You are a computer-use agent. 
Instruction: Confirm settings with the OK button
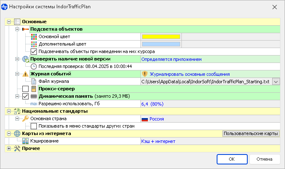click(x=232, y=159)
